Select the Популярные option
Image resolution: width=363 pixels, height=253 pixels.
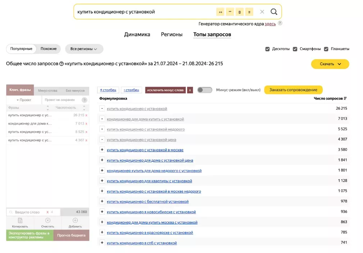21,49
